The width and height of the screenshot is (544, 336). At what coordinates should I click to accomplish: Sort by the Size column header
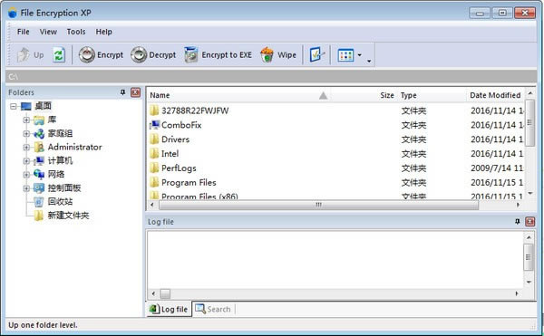coord(387,95)
